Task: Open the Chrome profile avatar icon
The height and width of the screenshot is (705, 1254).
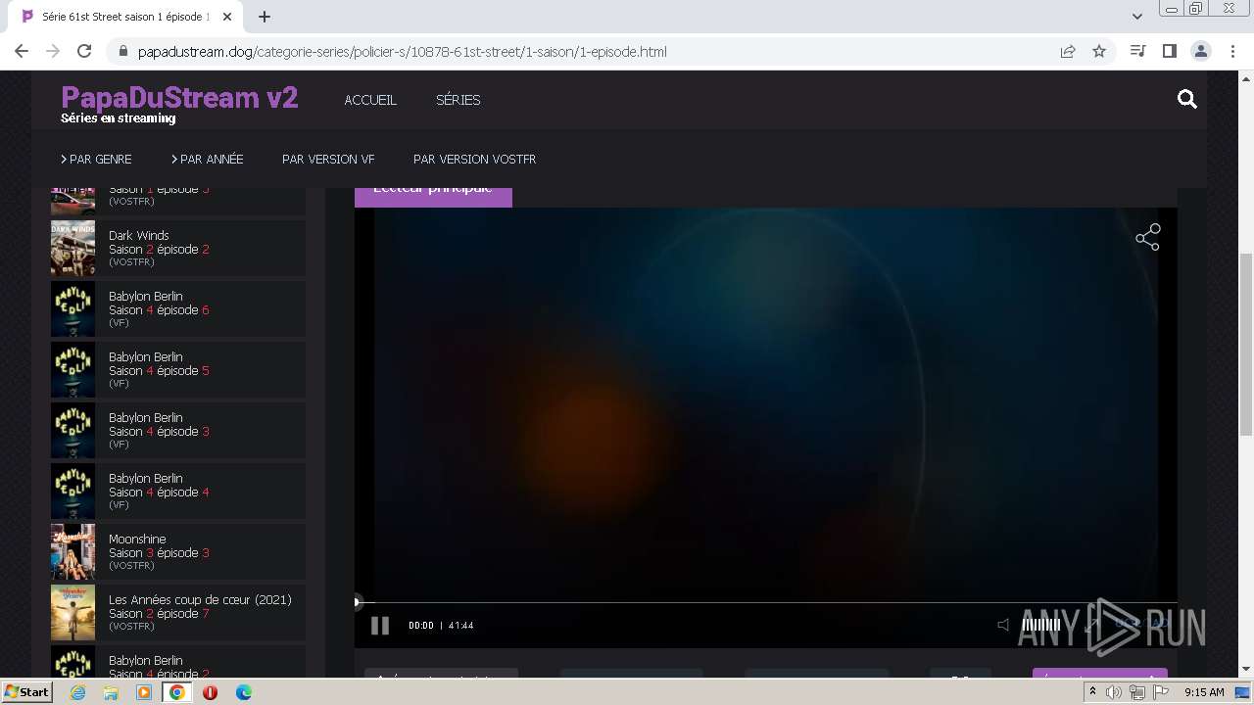Action: click(x=1200, y=51)
